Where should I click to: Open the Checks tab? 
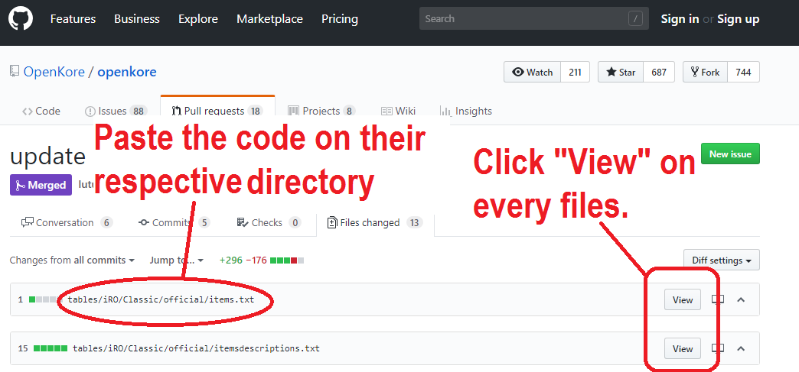269,222
